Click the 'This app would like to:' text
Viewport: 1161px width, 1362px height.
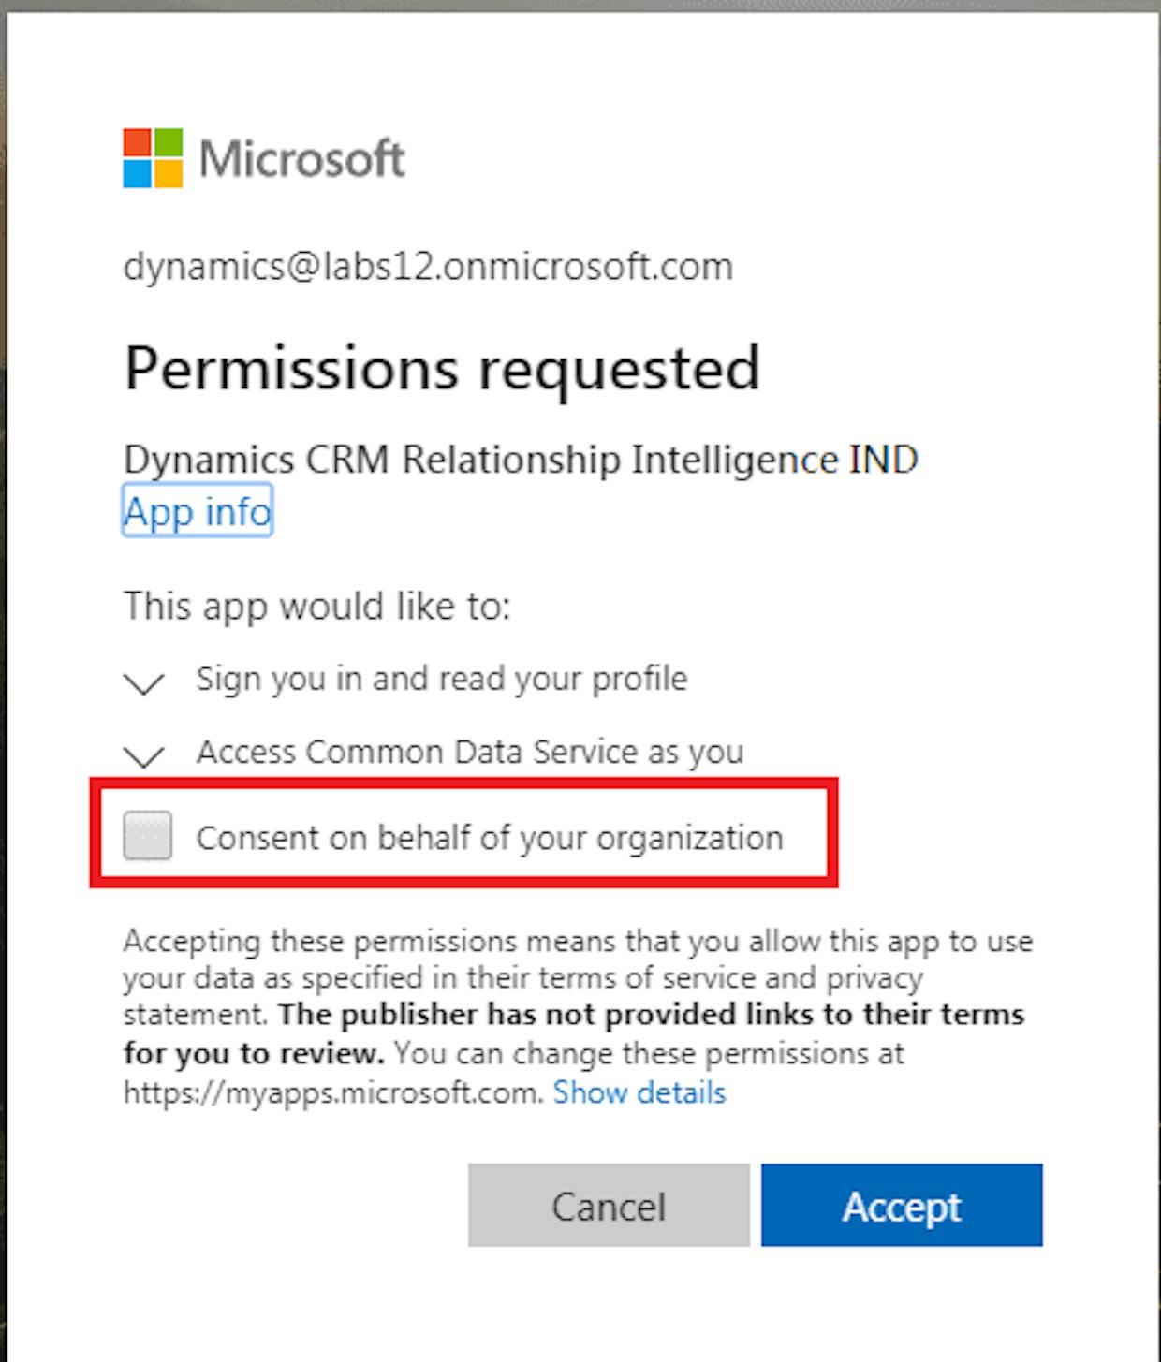[317, 606]
